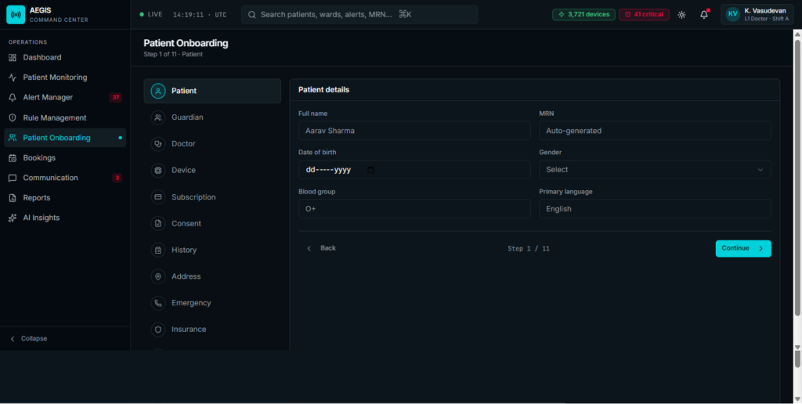Click the Alert Manager bell icon
This screenshot has height=404, width=802.
13,97
